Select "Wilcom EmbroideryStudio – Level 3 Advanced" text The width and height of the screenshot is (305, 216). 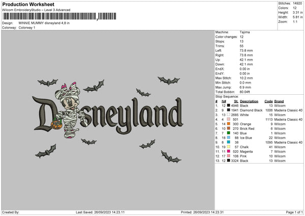click(36, 10)
